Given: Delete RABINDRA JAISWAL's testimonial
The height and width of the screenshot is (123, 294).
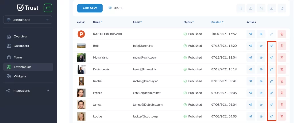Looking at the screenshot, I should 282,34.
